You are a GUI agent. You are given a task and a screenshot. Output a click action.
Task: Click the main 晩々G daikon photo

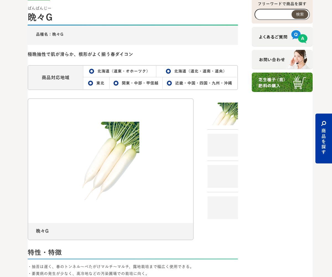[x=111, y=161]
